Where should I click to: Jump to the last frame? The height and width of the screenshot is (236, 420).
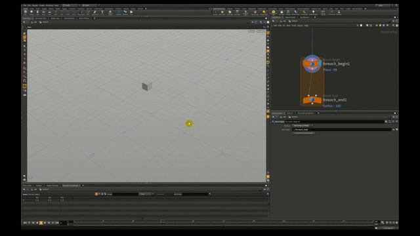pos(57,223)
